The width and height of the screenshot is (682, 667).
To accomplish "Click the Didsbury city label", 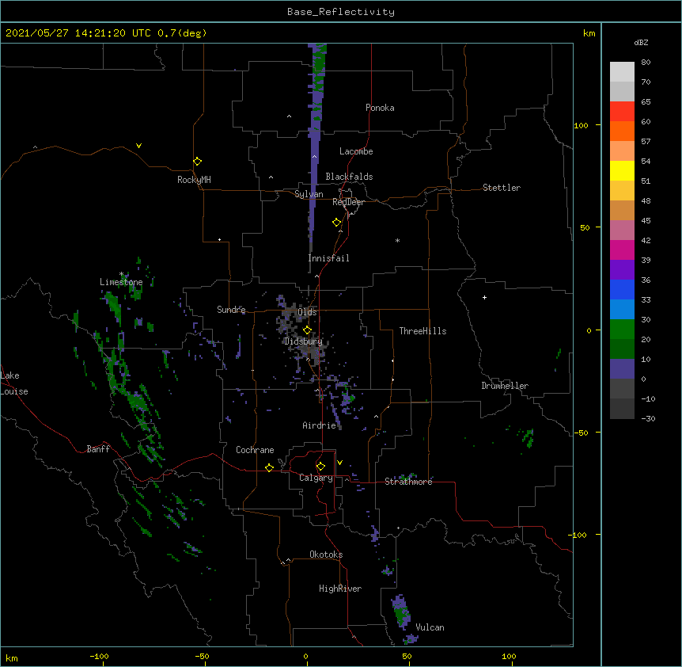I will (x=303, y=341).
